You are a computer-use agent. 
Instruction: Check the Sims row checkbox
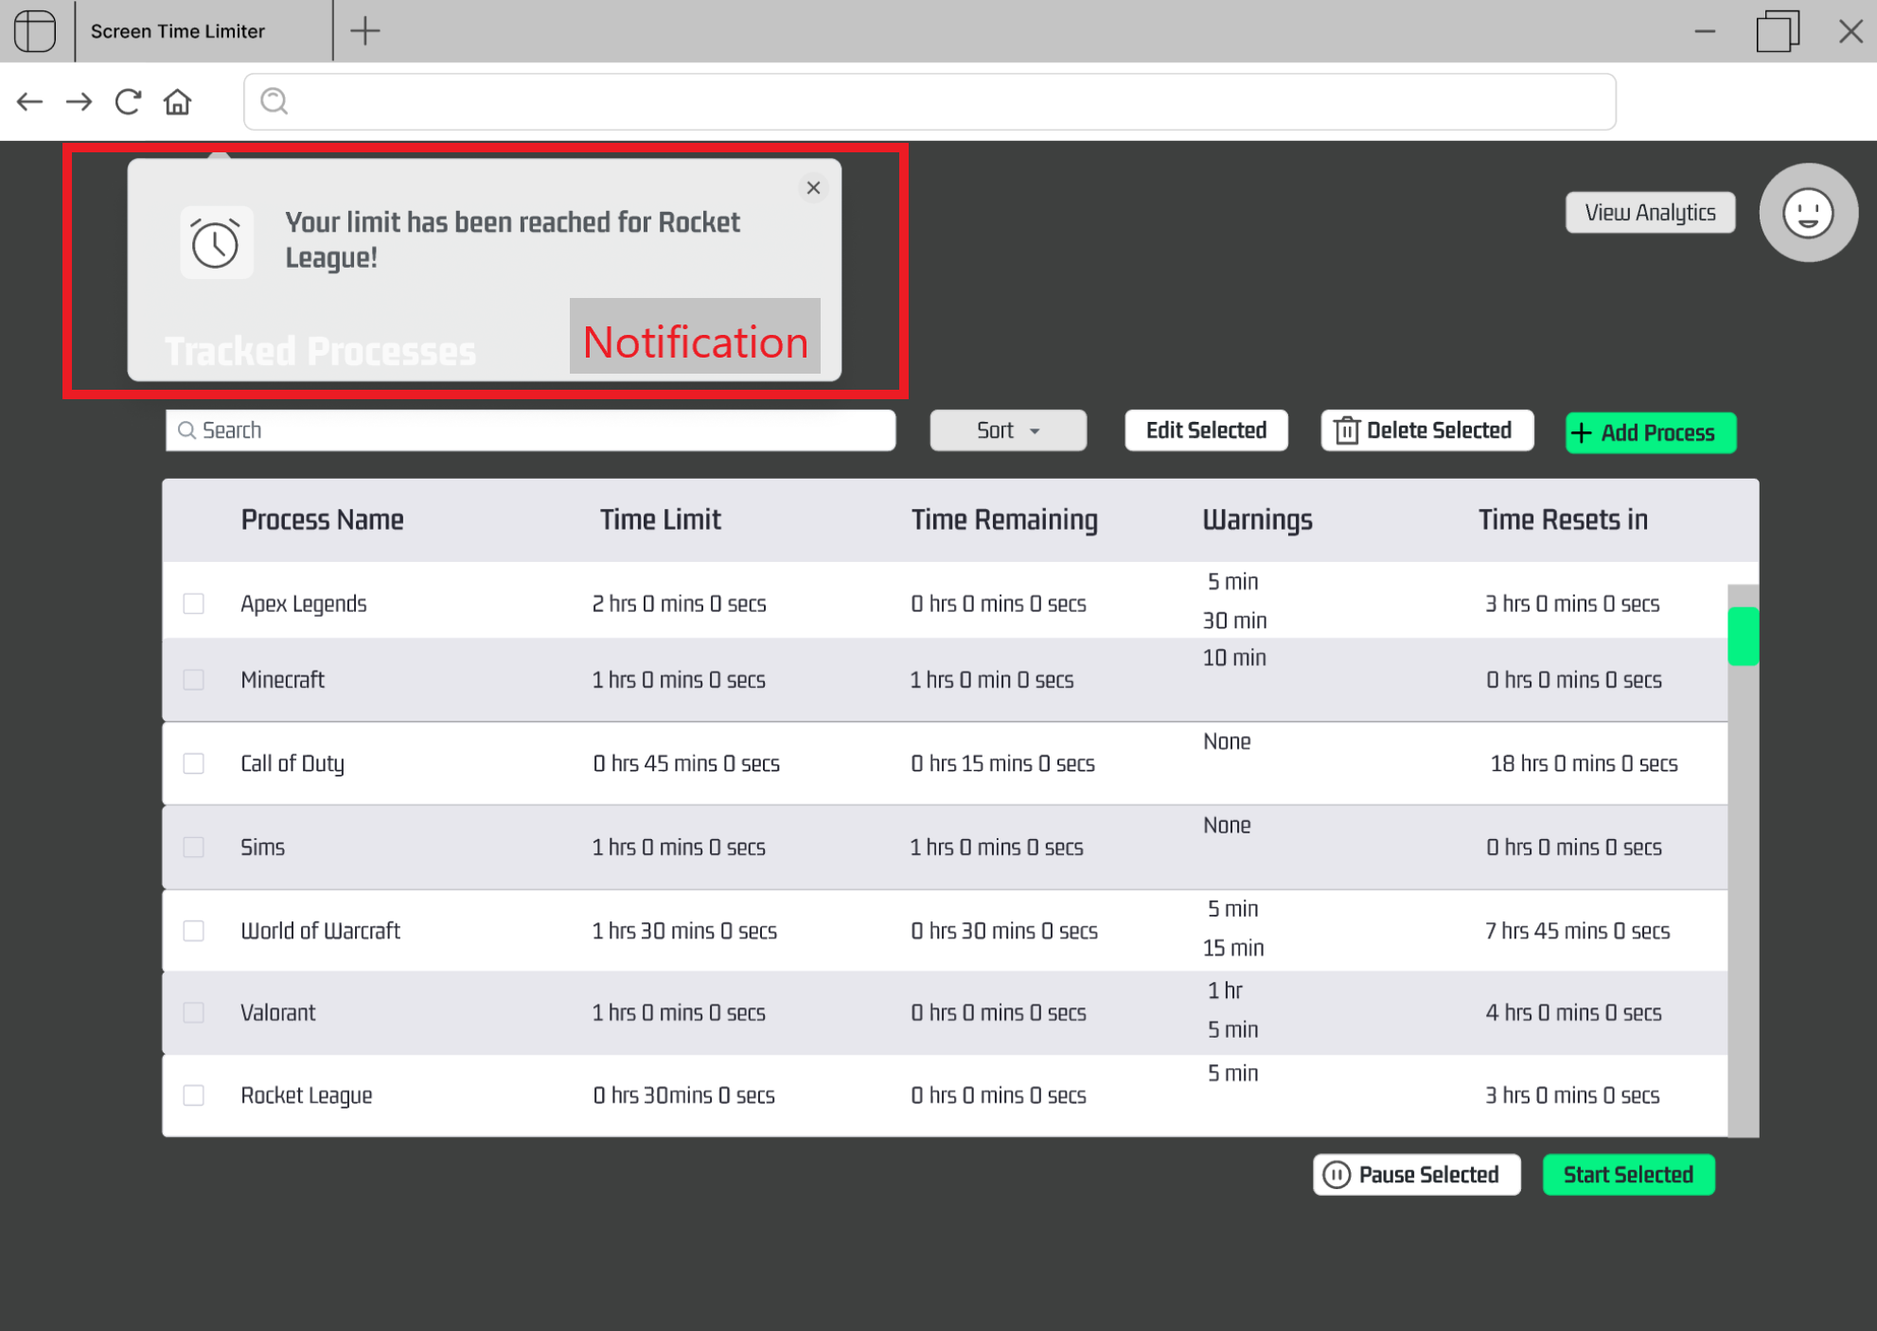point(194,847)
